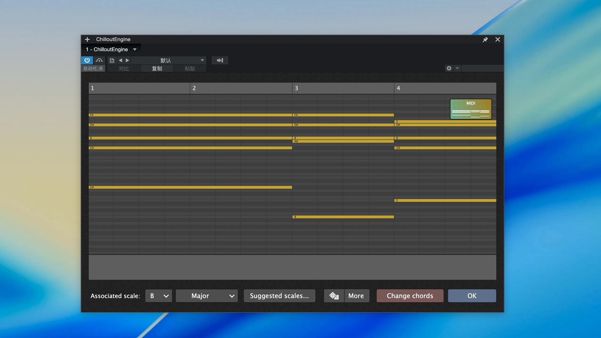Open the Major scale type dropdown
This screenshot has width=601, height=338.
(x=207, y=296)
